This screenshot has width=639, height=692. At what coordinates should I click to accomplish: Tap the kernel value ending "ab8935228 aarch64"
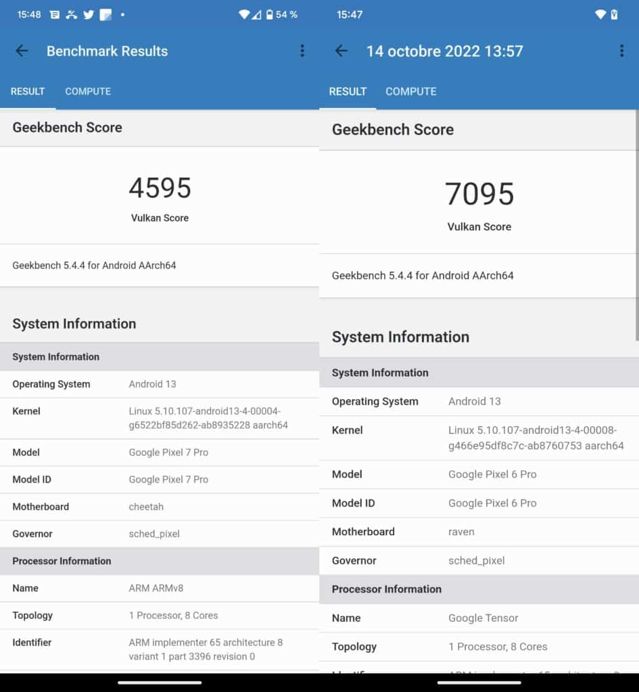[x=208, y=418]
